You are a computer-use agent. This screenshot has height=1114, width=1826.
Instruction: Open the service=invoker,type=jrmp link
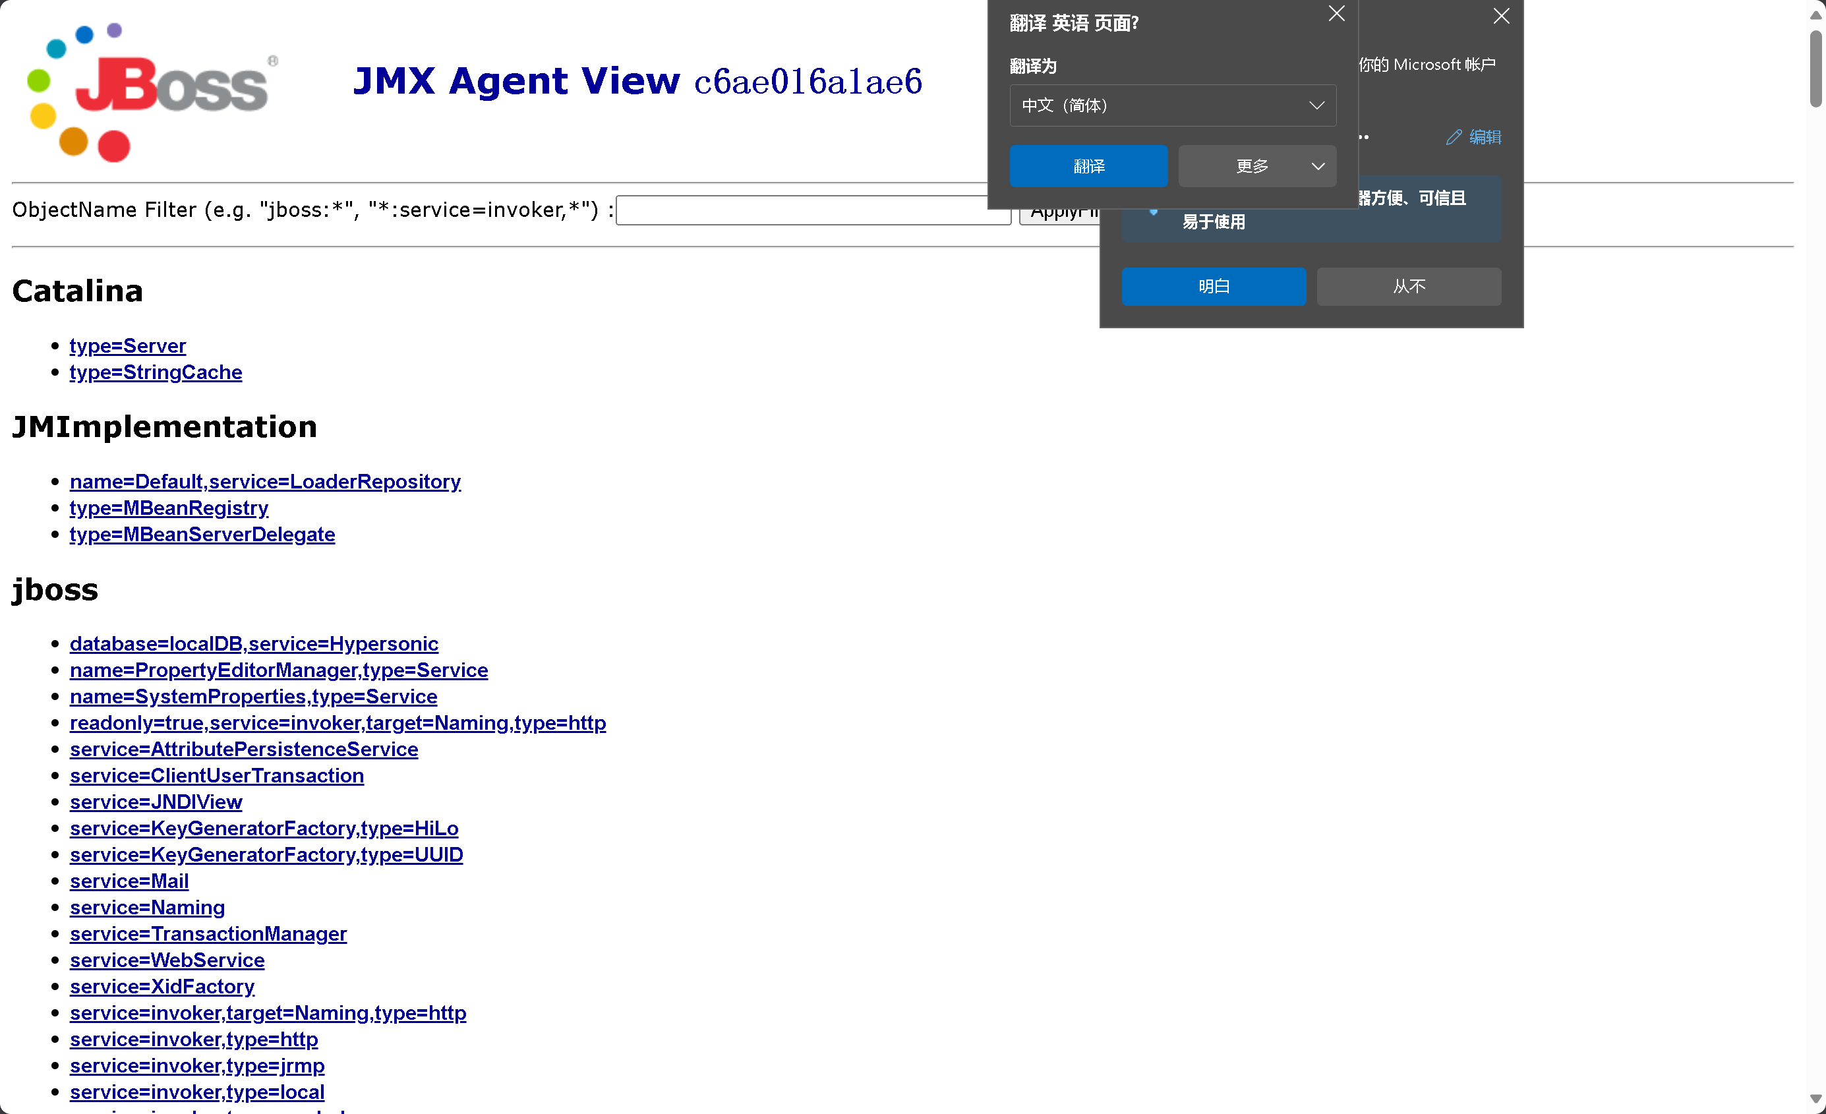[196, 1066]
